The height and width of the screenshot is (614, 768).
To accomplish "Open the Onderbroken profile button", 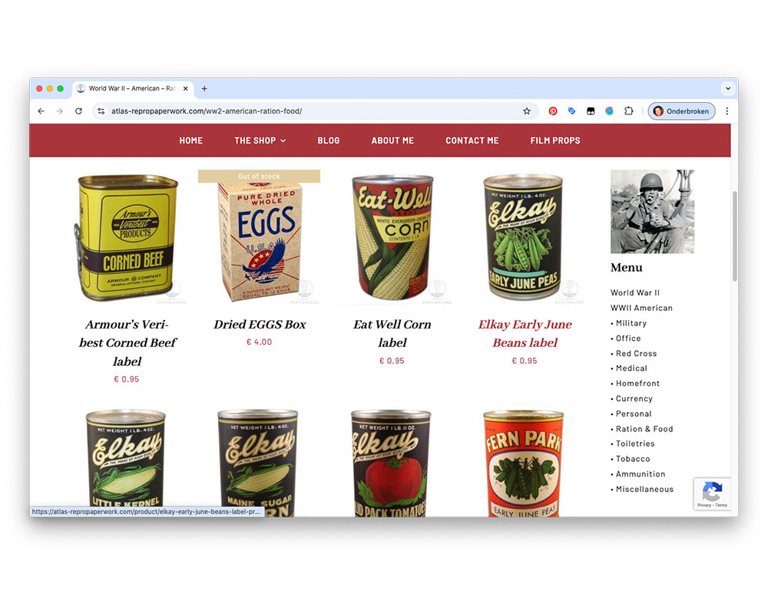I will tap(681, 111).
